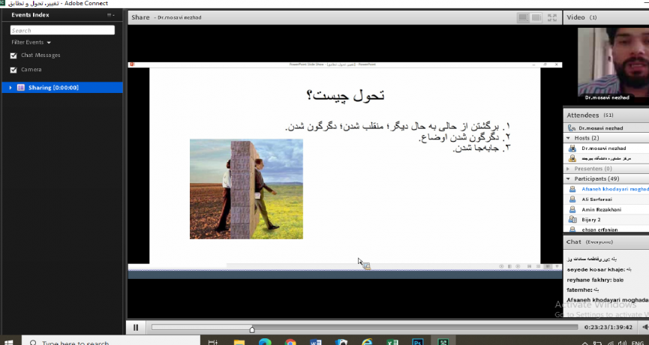Open the Filter Events dropdown
This screenshot has height=345, width=649.
tap(31, 42)
